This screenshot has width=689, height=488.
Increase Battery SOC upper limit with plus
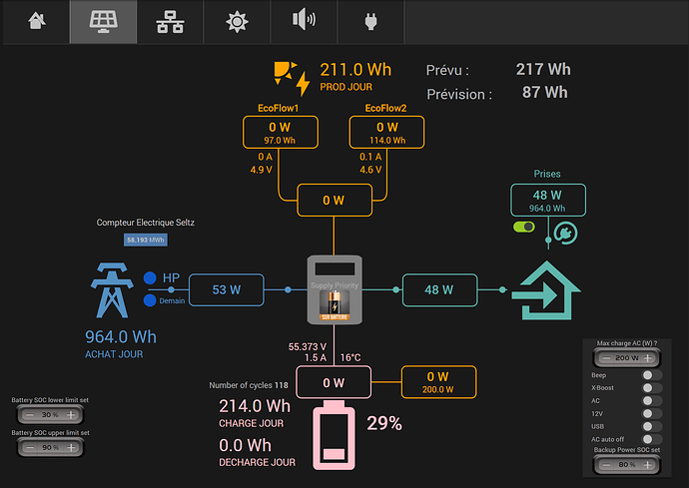click(71, 448)
